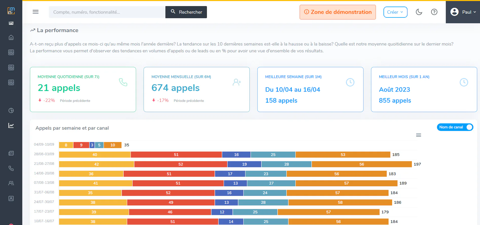
Task: Toggle the Nom de canal switch
Action: pos(455,127)
